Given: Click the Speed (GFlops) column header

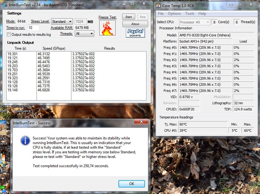Looking at the screenshot, I should [x=54, y=48].
